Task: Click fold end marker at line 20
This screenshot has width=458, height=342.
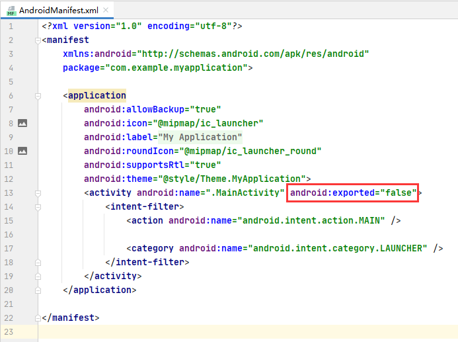Action: [x=38, y=290]
